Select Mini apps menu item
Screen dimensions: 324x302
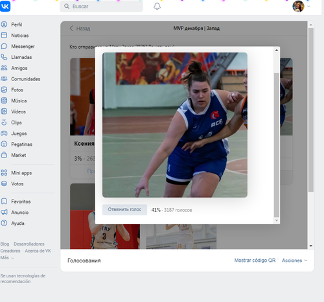coord(21,173)
